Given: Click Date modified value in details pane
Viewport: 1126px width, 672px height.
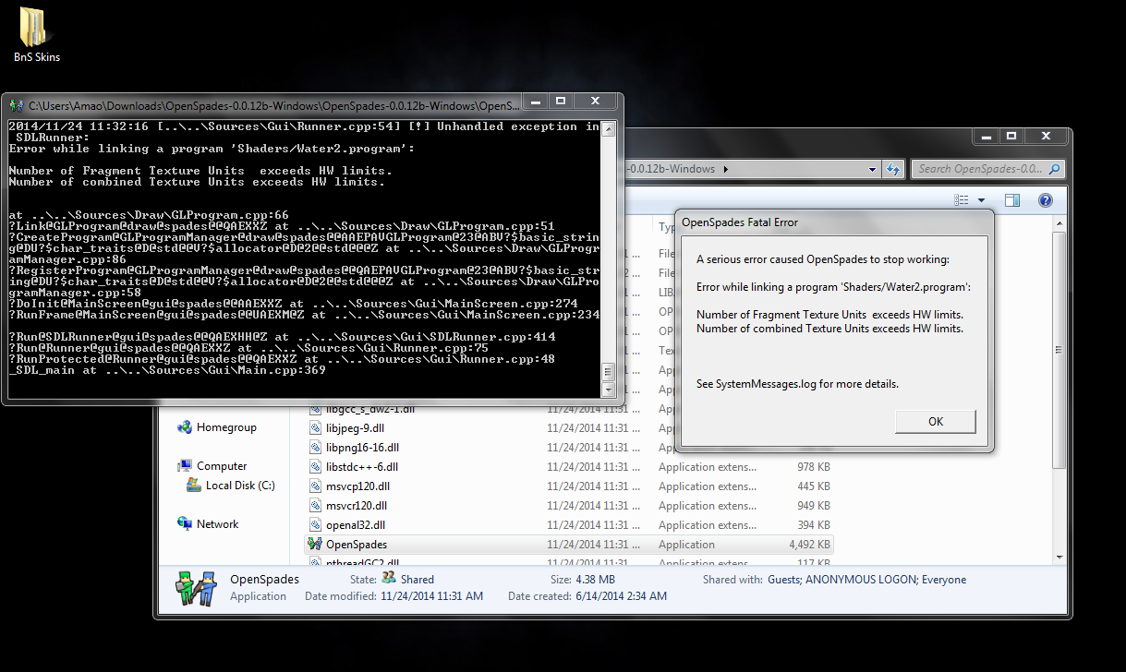Looking at the screenshot, I should (x=432, y=596).
